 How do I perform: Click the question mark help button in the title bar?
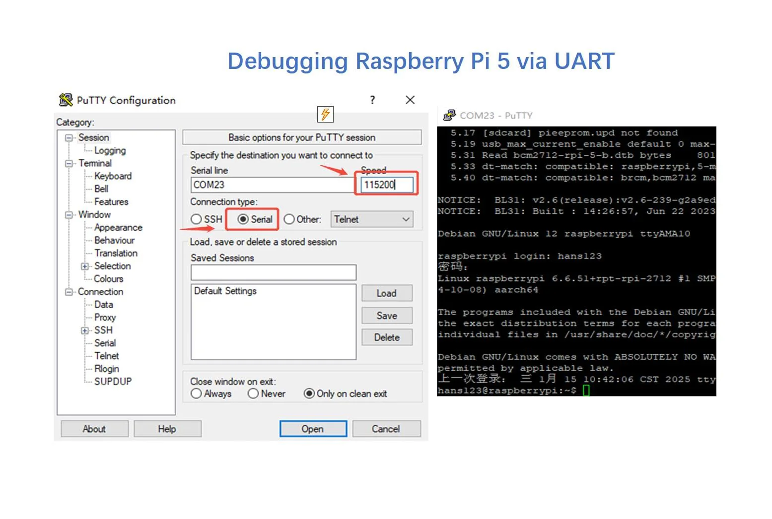point(372,100)
